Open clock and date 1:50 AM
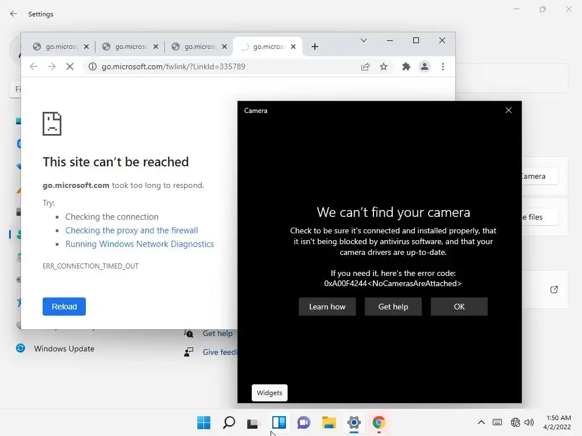The image size is (582, 436). (x=557, y=422)
